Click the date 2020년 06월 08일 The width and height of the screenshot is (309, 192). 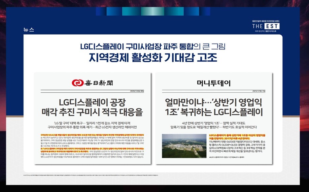(137, 91)
